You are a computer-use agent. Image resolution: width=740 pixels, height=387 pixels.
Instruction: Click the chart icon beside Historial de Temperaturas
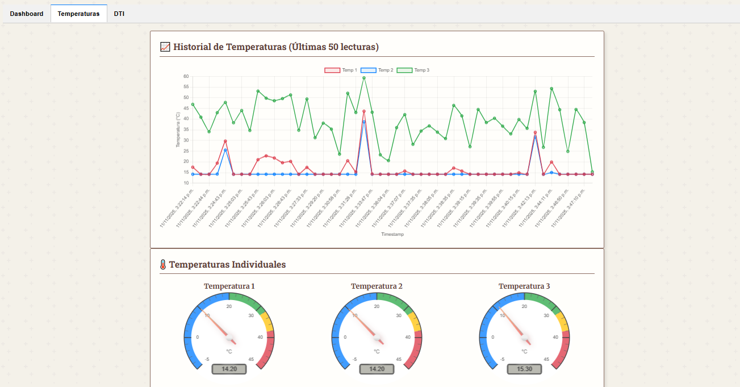[x=165, y=47]
